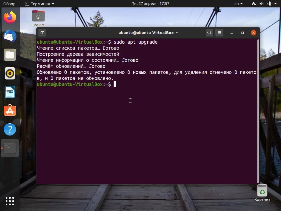Expand the system menu arrow
The image size is (281, 211).
[x=276, y=4]
